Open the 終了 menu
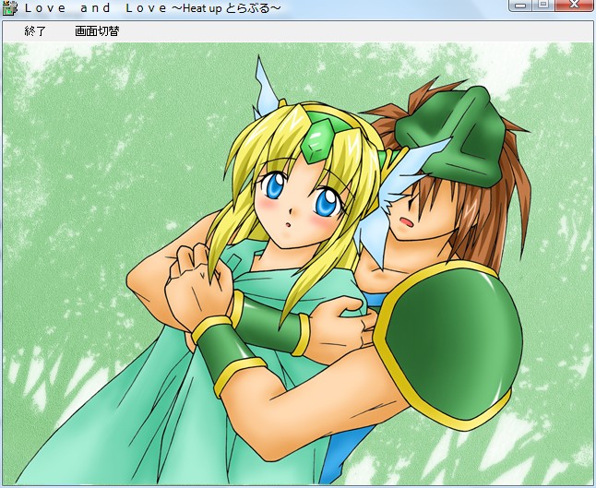596x488 pixels. coord(35,31)
